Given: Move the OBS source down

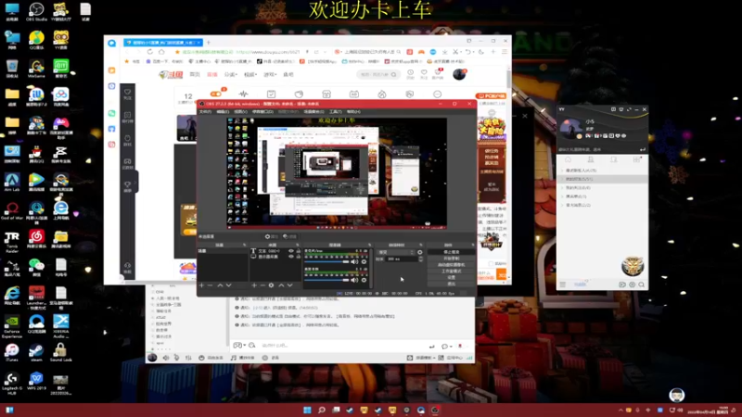Looking at the screenshot, I should [289, 285].
